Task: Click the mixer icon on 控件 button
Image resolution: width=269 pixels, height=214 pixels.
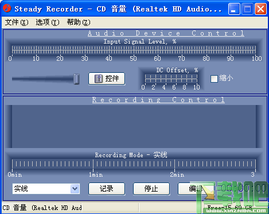Action: pyautogui.click(x=99, y=79)
